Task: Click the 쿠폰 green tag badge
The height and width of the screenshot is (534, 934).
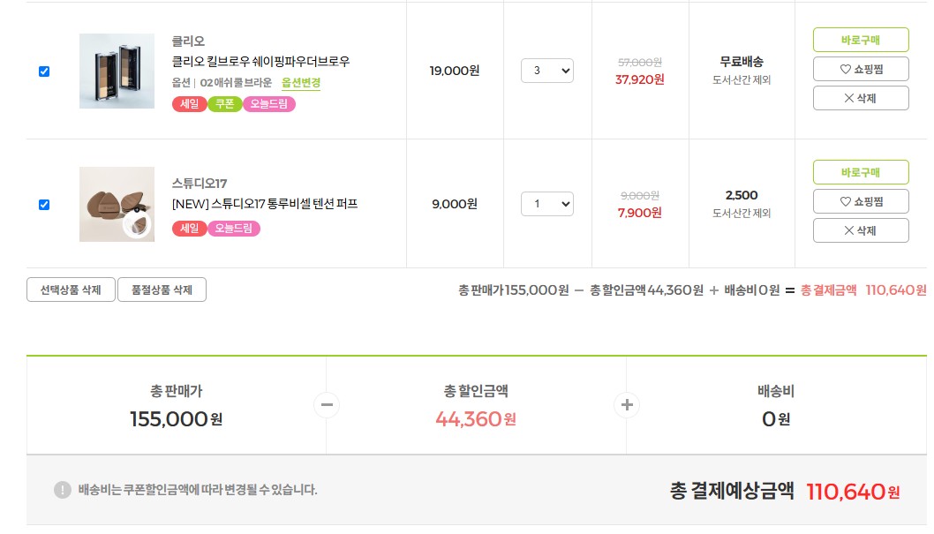Action: click(224, 104)
